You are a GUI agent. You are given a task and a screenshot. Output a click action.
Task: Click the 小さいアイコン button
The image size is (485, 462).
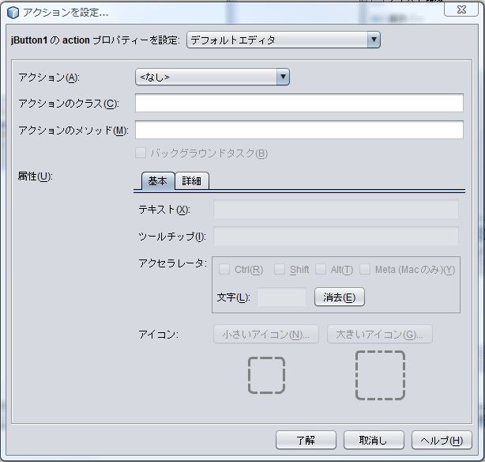point(265,334)
